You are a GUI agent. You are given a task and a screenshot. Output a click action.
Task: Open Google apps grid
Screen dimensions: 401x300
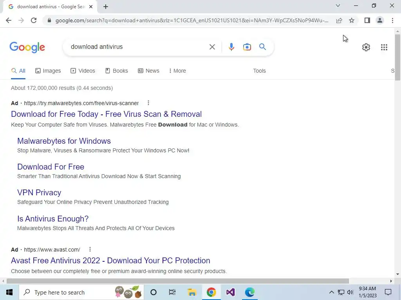[x=384, y=47]
